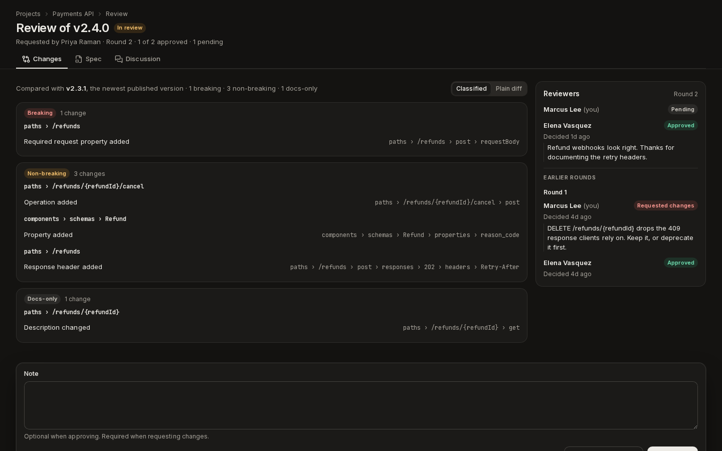Click Marcus Lee's Pending status badge
This screenshot has width=722, height=451.
(x=682, y=109)
